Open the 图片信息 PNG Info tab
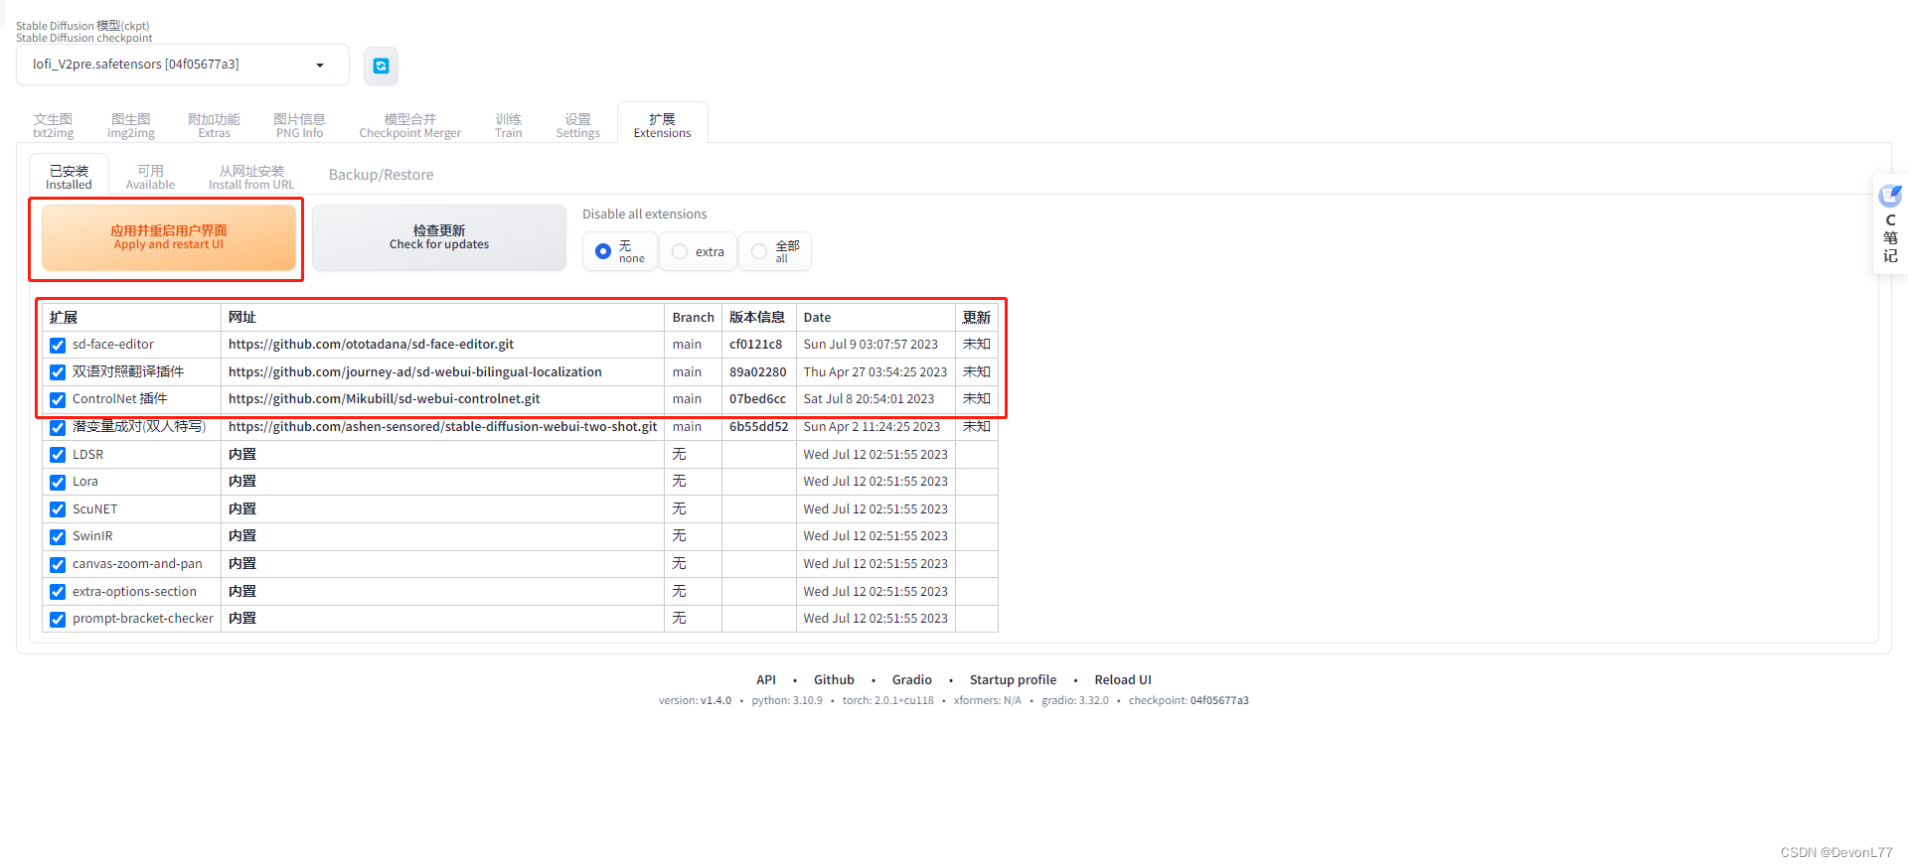The image size is (1908, 867). tap(299, 125)
